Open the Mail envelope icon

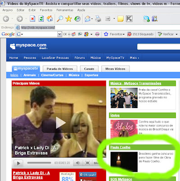click(x=88, y=19)
